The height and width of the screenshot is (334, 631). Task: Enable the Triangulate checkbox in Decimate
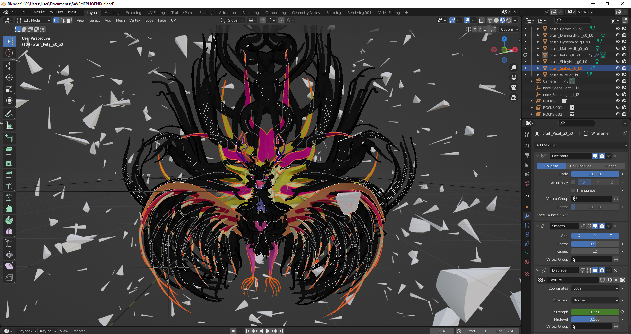(x=573, y=190)
